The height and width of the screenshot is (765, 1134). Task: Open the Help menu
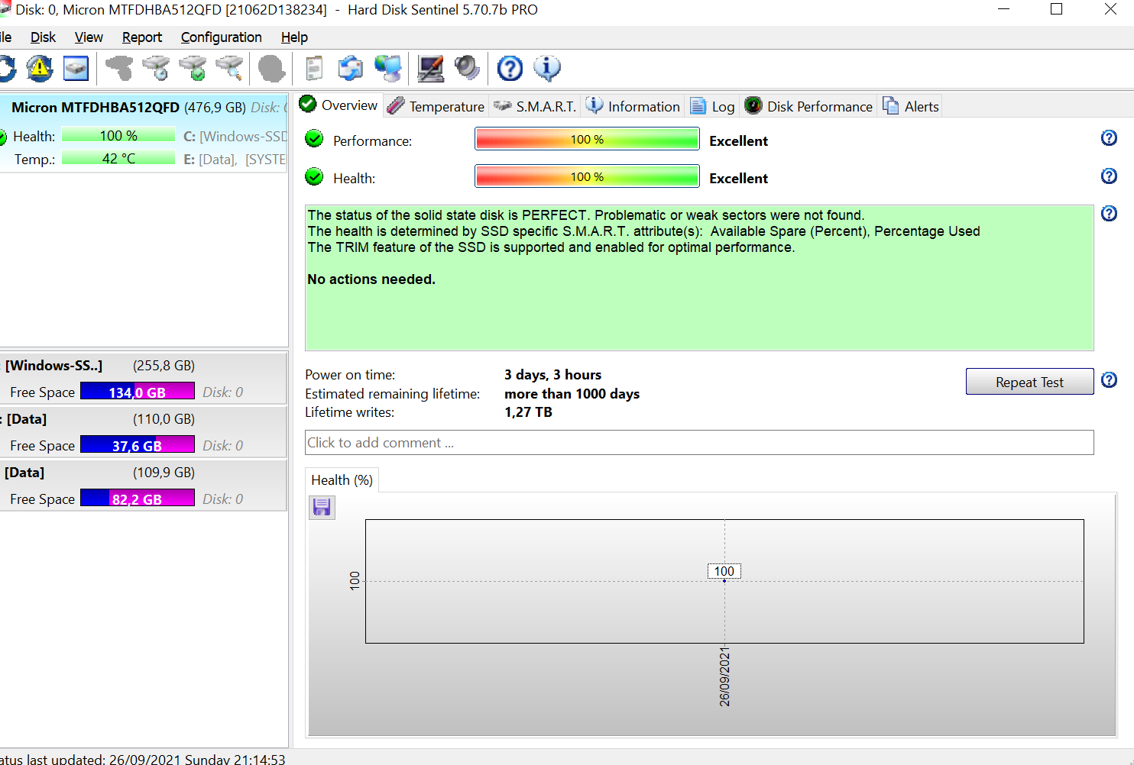click(x=294, y=37)
